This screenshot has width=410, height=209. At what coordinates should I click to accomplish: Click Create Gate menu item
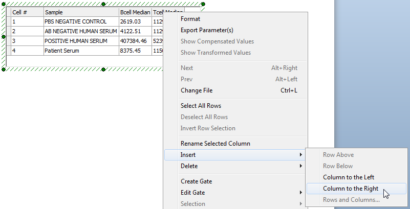(x=196, y=181)
